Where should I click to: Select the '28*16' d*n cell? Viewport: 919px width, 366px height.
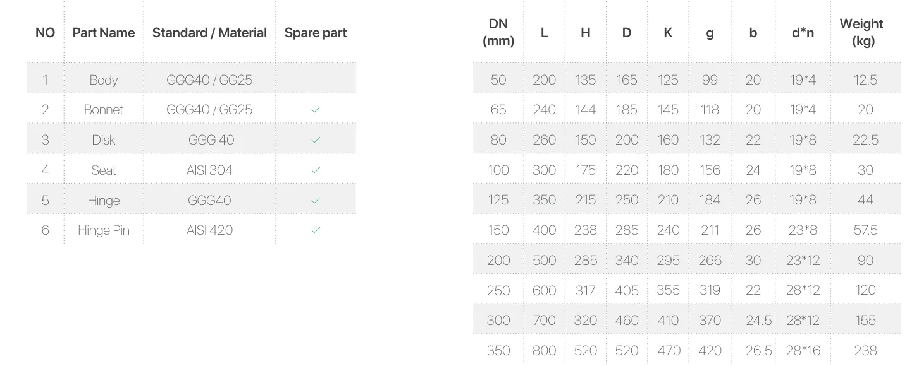[x=803, y=351]
